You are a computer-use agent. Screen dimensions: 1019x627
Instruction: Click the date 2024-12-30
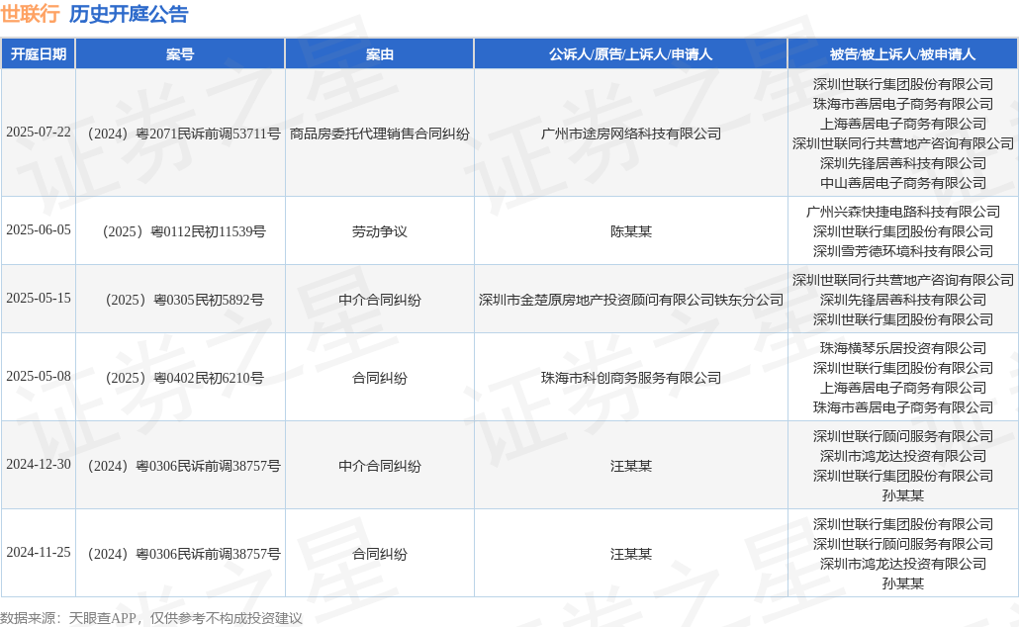click(x=39, y=465)
